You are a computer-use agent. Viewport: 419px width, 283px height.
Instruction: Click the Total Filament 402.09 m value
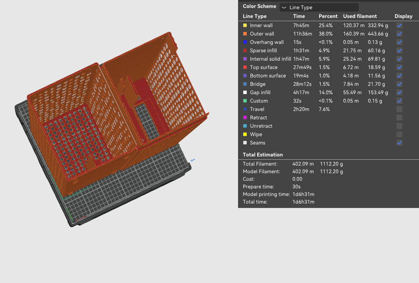(303, 164)
